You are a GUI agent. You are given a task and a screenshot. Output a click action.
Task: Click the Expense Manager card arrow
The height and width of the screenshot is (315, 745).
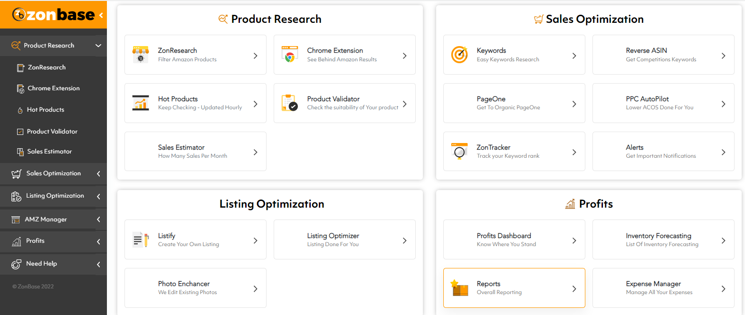[x=723, y=288]
